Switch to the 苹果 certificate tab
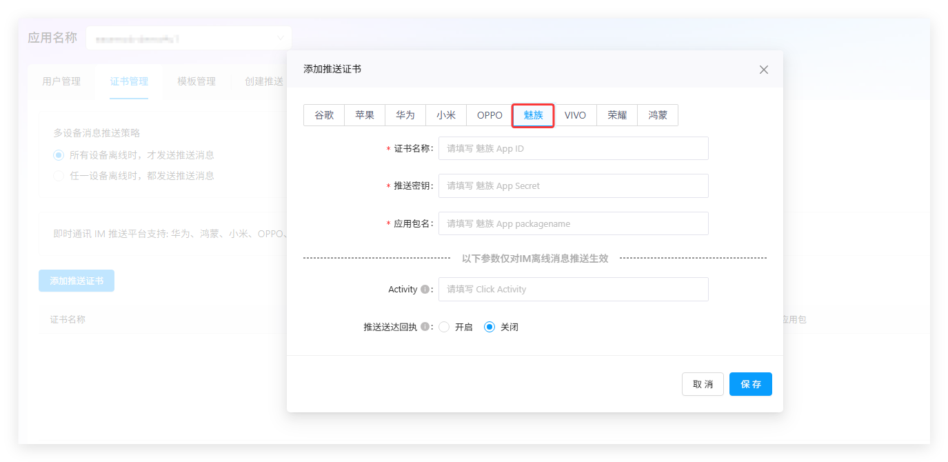948x462 pixels. tap(365, 115)
